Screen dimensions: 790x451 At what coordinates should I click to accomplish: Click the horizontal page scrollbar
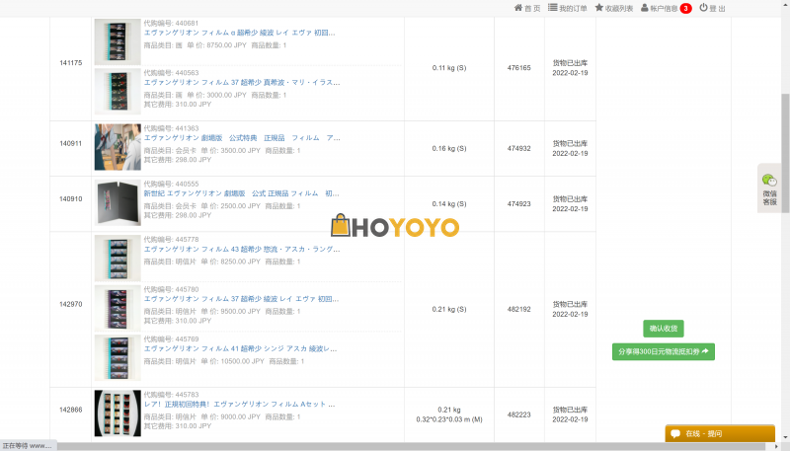(412, 446)
